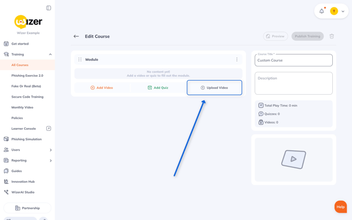352x220 pixels.
Task: Click the Total Play Time icon
Action: [261, 105]
